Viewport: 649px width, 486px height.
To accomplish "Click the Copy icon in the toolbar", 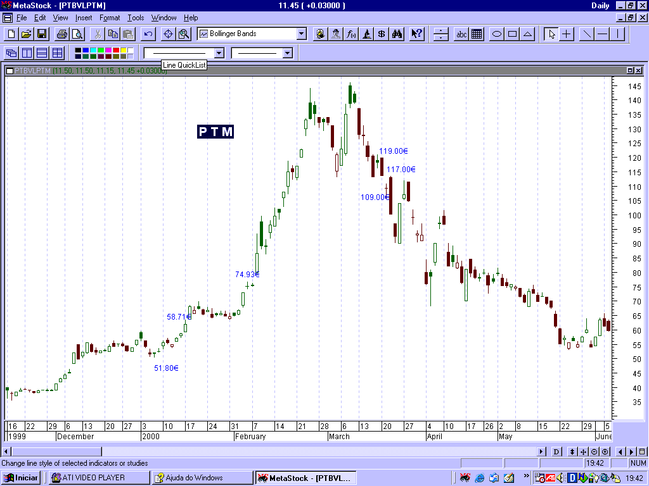I will click(x=113, y=34).
